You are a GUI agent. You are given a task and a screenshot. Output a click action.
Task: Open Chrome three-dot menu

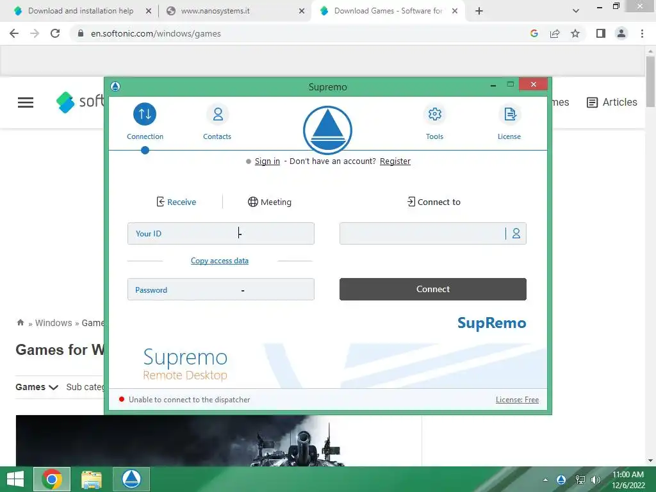642,33
